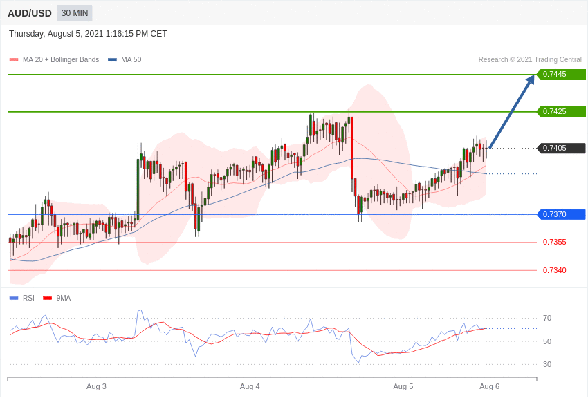Click the RSI legend label

pos(28,298)
